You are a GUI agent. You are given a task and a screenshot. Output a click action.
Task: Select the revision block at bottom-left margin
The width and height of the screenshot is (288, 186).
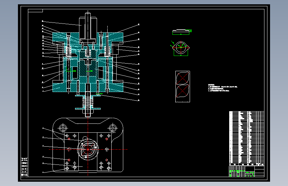(x=25, y=167)
